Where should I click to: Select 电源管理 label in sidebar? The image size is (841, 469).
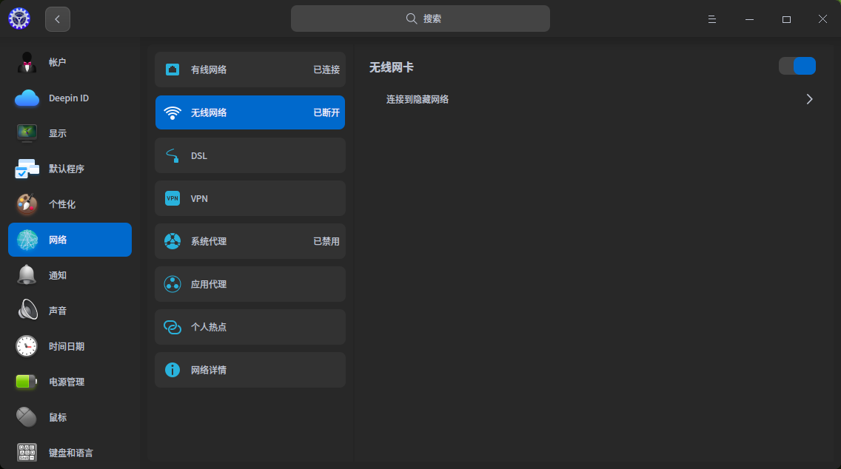pyautogui.click(x=67, y=382)
